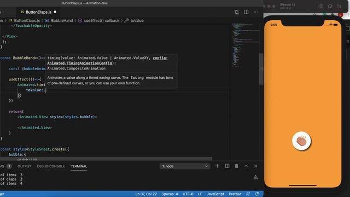Switch to the DEBUG CONSOLE panel tab
350x197 pixels.
coord(51,166)
